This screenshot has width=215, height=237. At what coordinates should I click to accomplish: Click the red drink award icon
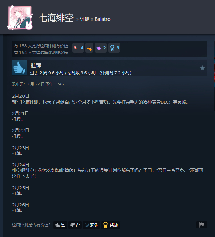pyautogui.click(x=75, y=48)
